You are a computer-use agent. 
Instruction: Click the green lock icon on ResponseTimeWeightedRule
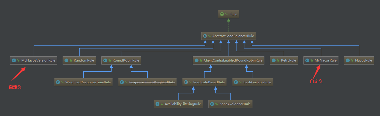click(x=126, y=82)
